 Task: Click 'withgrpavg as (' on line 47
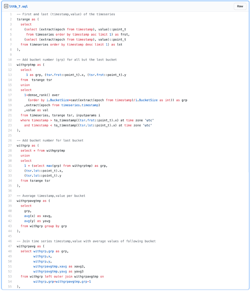pos(30,246)
